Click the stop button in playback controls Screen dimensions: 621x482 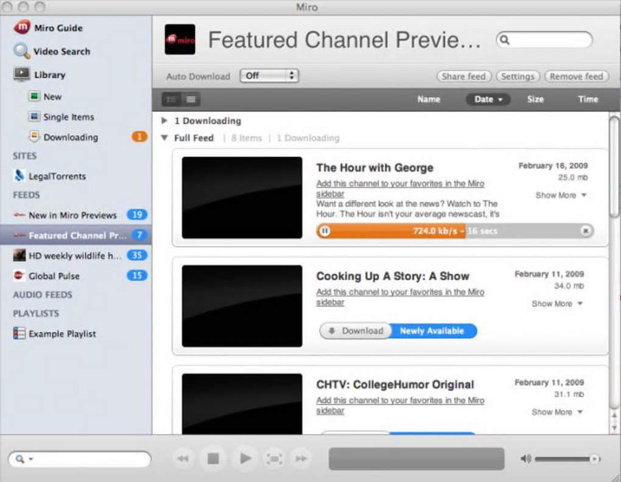click(x=213, y=458)
